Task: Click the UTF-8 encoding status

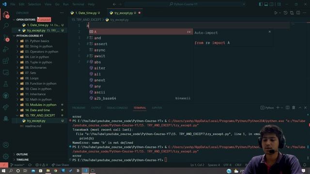Action: [x=227, y=165]
